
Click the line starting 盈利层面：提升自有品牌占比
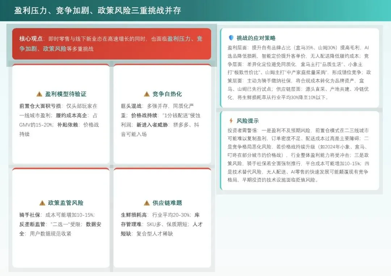coord(298,48)
